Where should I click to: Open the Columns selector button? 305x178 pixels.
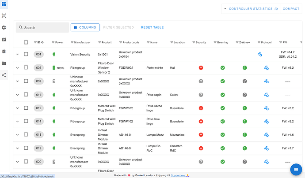click(85, 27)
